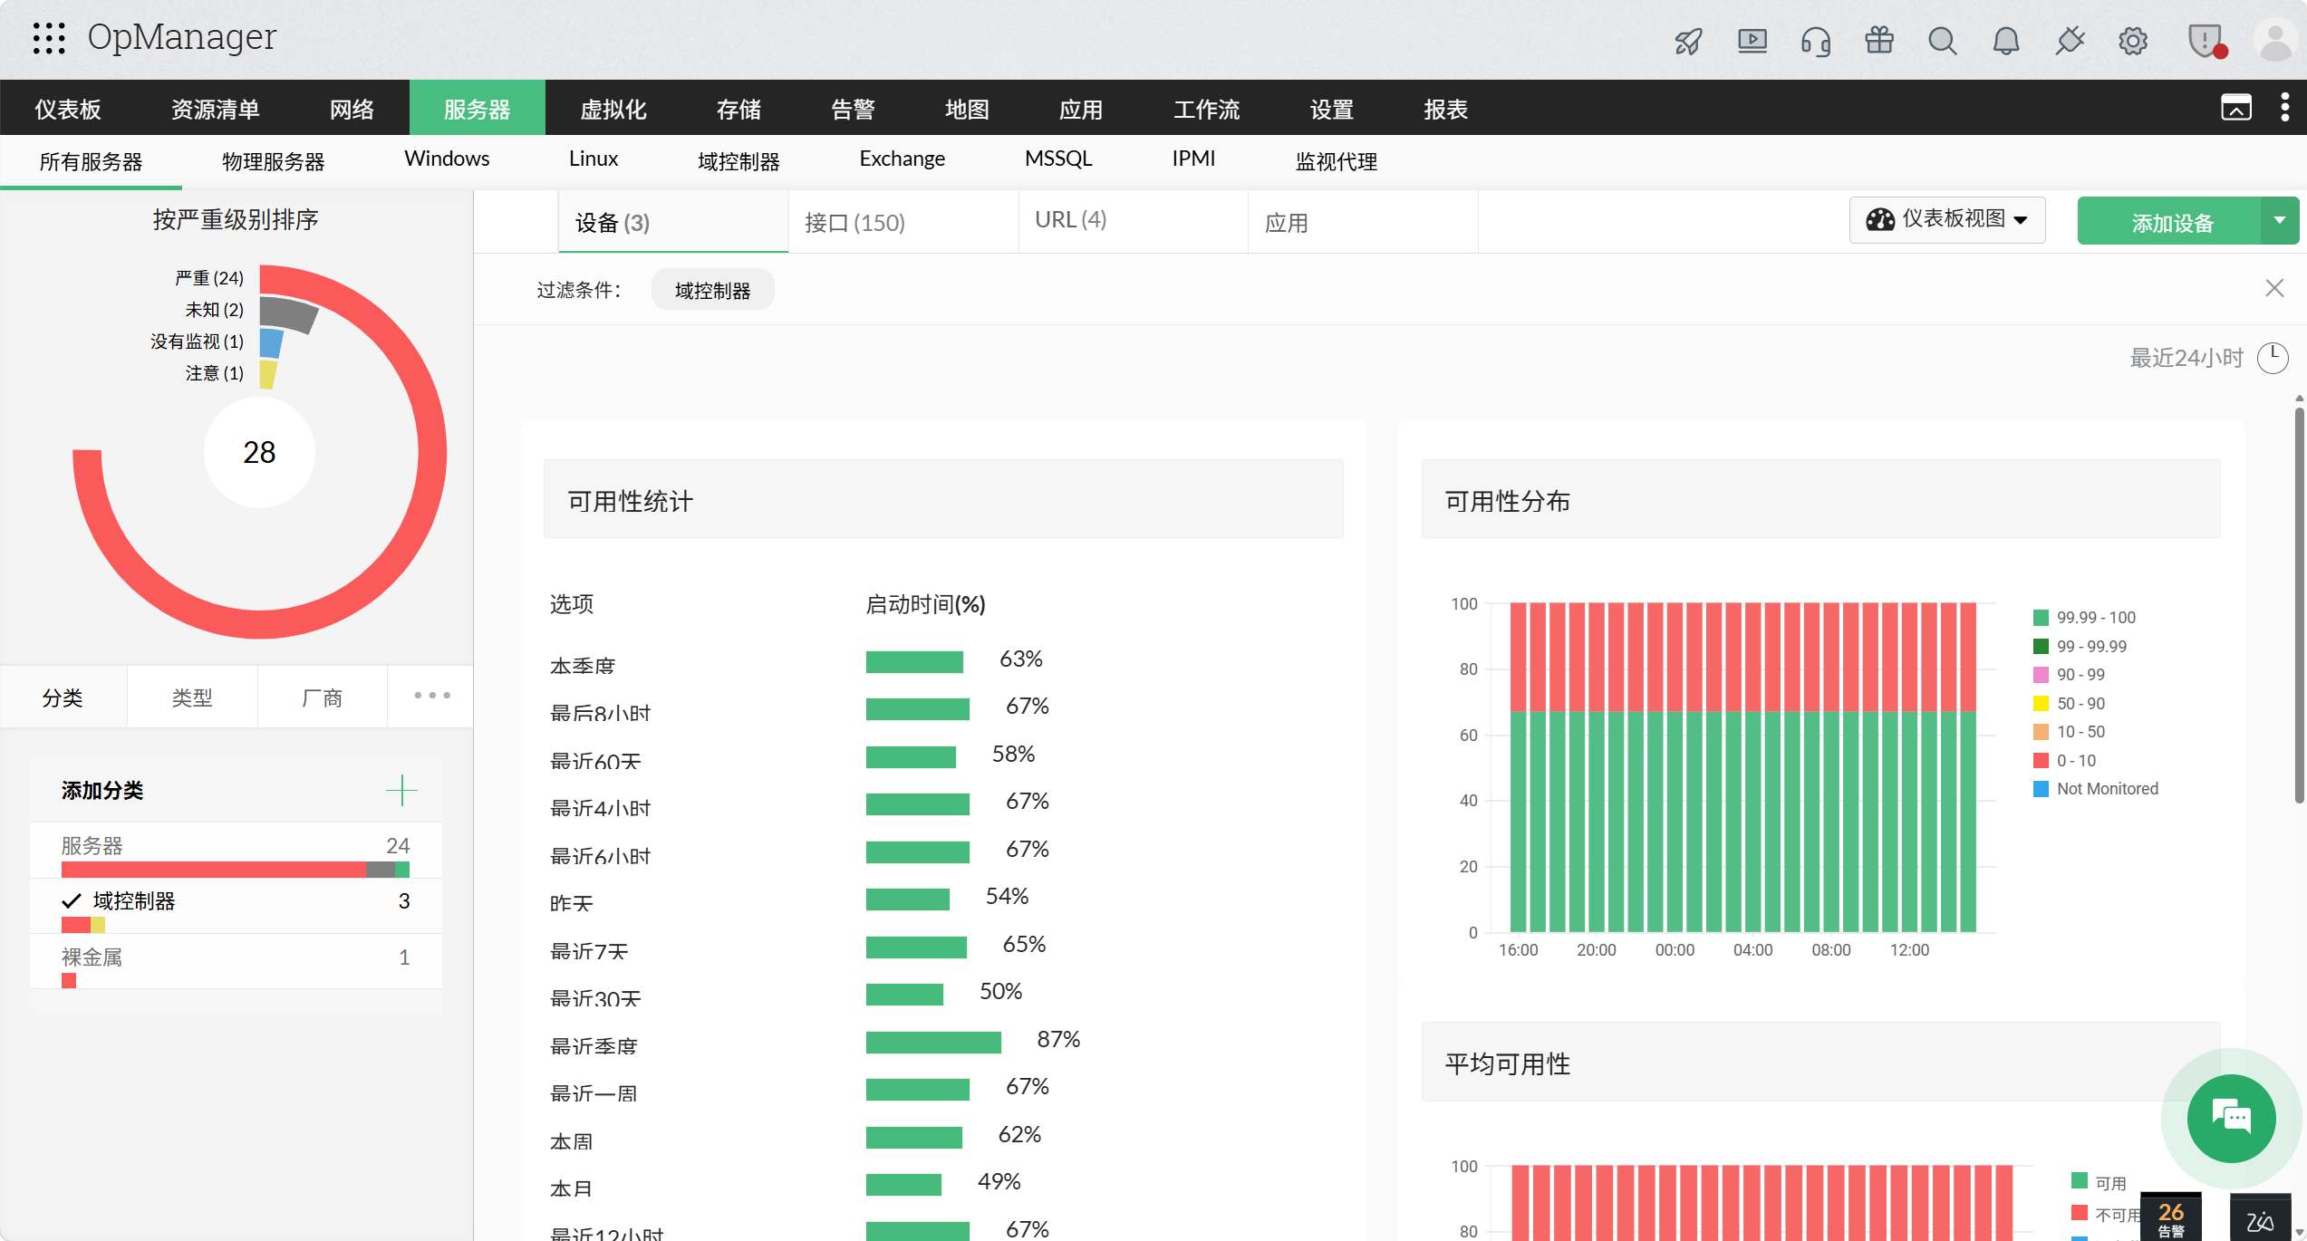Click the rocket quick-start icon

[x=1689, y=41]
